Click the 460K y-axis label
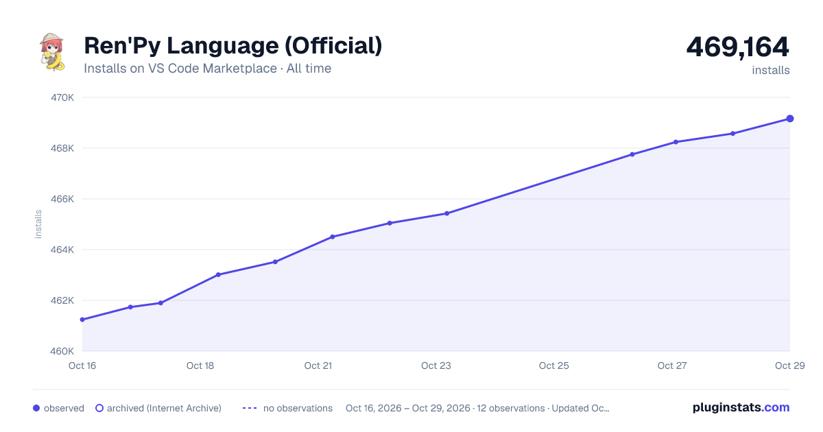The width and height of the screenshot is (823, 432). pyautogui.click(x=62, y=351)
